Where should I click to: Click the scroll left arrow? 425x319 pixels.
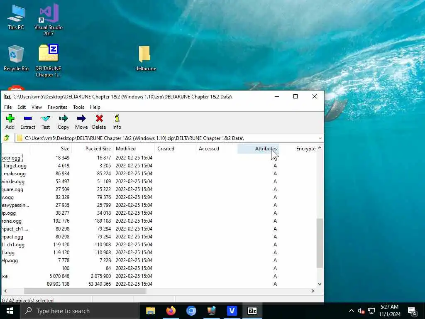pos(5,291)
